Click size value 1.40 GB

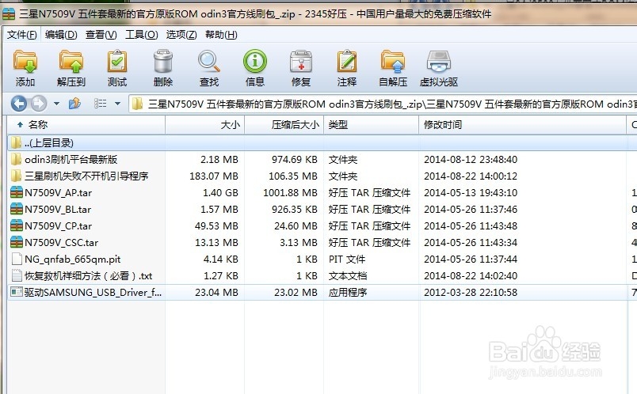pyautogui.click(x=220, y=193)
